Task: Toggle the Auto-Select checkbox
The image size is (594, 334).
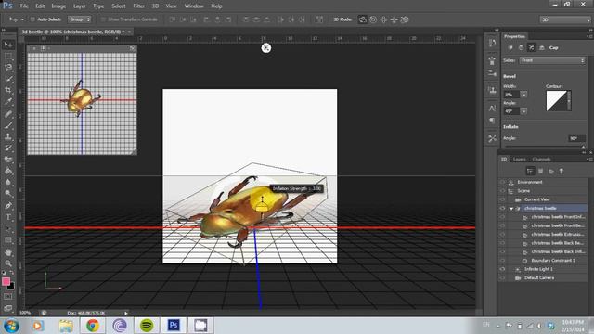Action: pos(32,19)
